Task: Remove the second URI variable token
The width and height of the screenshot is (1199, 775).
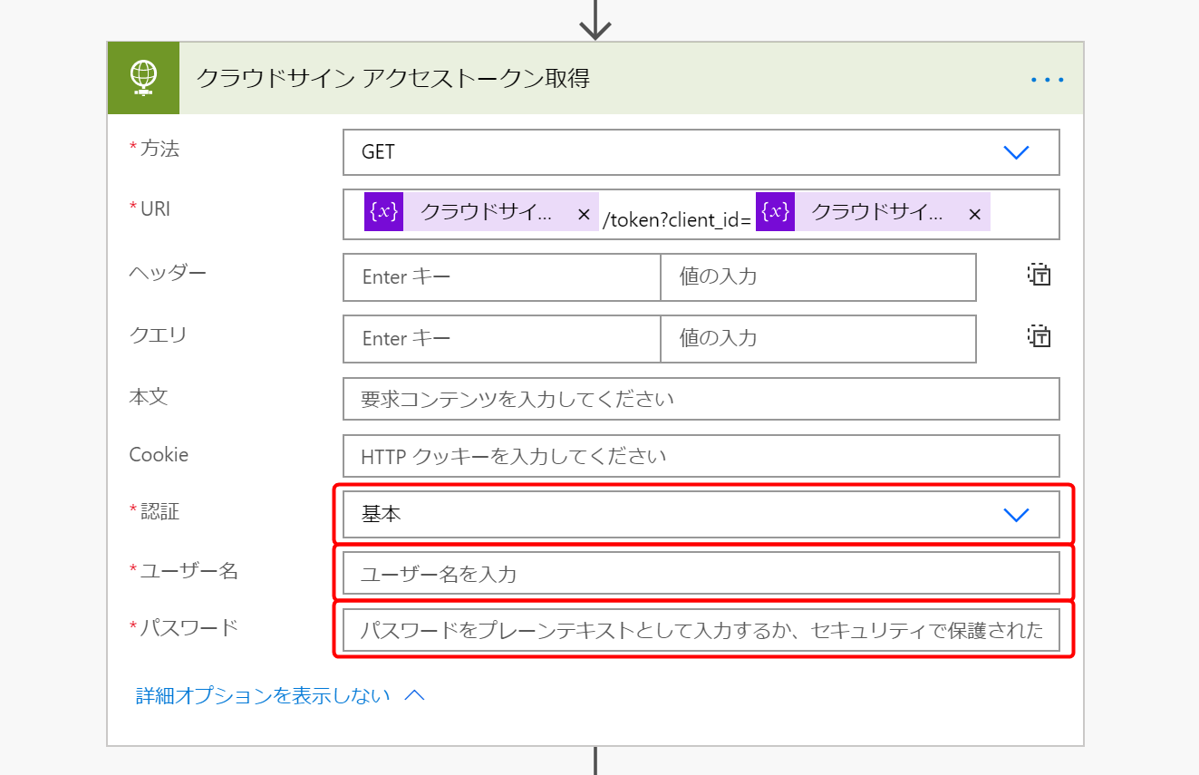Action: point(975,214)
